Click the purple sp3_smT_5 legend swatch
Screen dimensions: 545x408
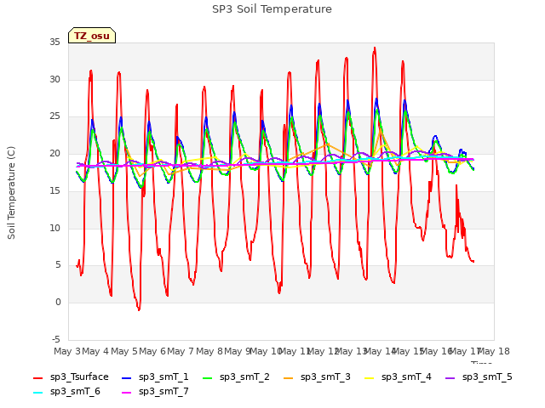(x=450, y=377)
